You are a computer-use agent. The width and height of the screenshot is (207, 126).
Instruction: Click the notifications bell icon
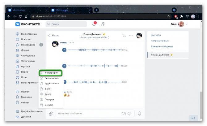tap(94, 24)
